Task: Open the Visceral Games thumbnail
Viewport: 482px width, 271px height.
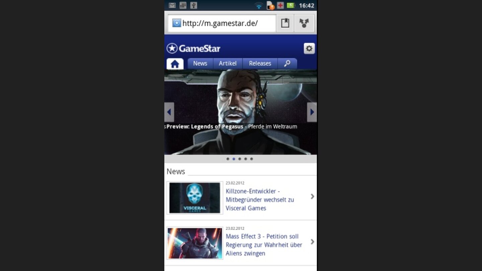Action: [195, 198]
